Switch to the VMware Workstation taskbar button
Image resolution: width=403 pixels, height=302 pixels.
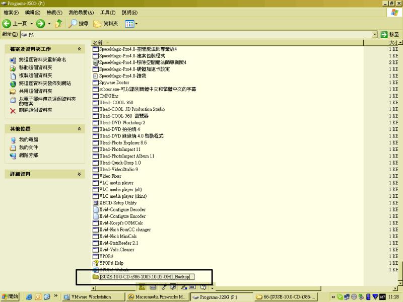pyautogui.click(x=94, y=297)
